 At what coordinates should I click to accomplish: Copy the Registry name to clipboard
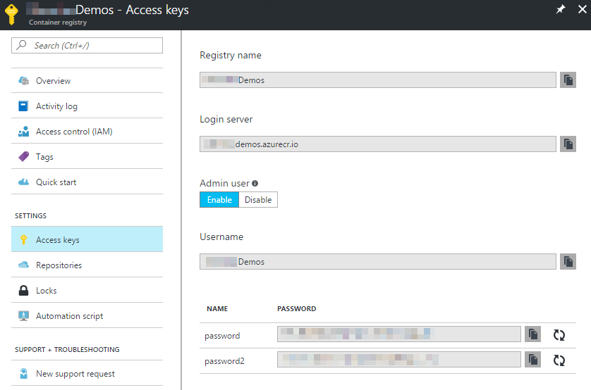pyautogui.click(x=568, y=80)
